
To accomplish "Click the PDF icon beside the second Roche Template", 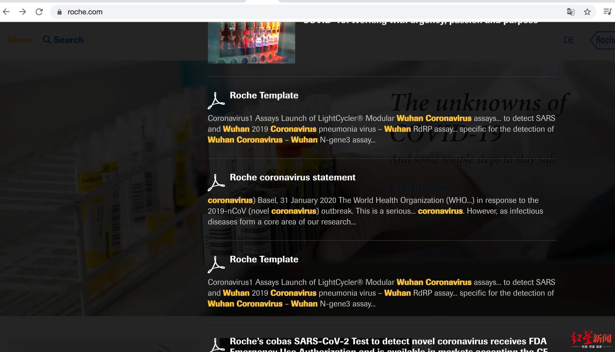I will point(216,264).
